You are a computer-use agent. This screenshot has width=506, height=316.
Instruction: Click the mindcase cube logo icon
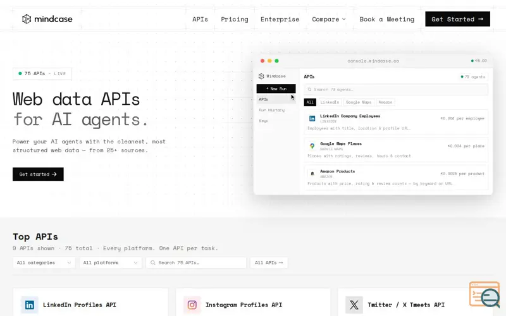point(27,19)
